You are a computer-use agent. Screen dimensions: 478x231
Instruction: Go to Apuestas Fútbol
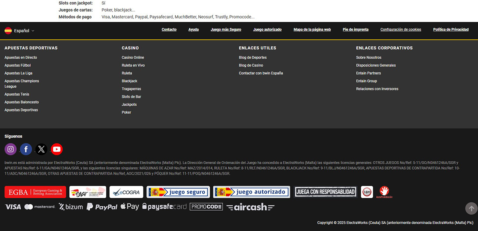(x=18, y=65)
